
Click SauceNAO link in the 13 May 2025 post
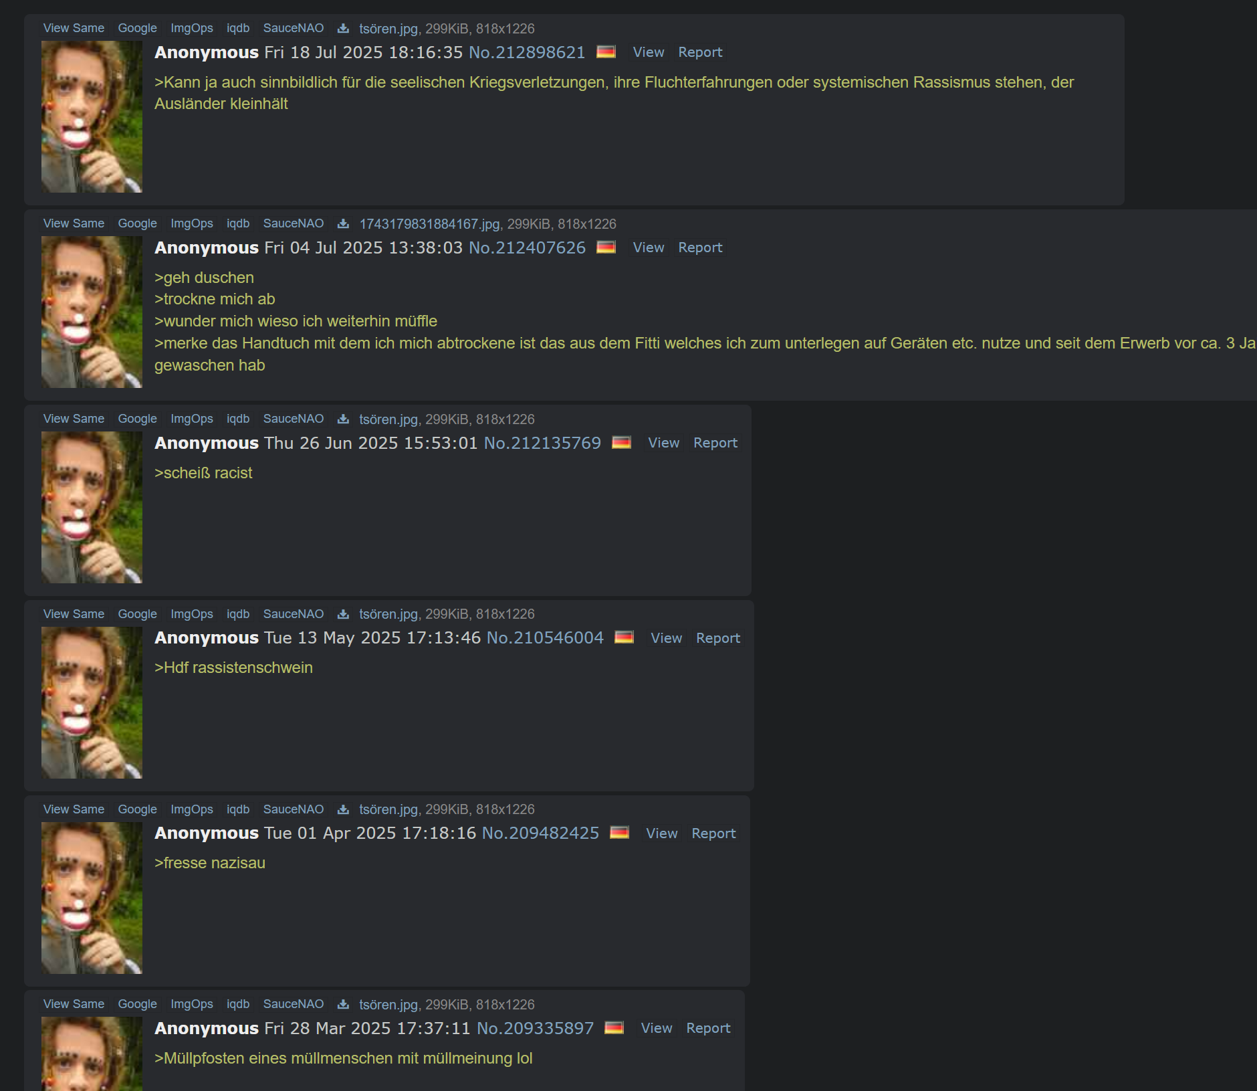coord(294,614)
